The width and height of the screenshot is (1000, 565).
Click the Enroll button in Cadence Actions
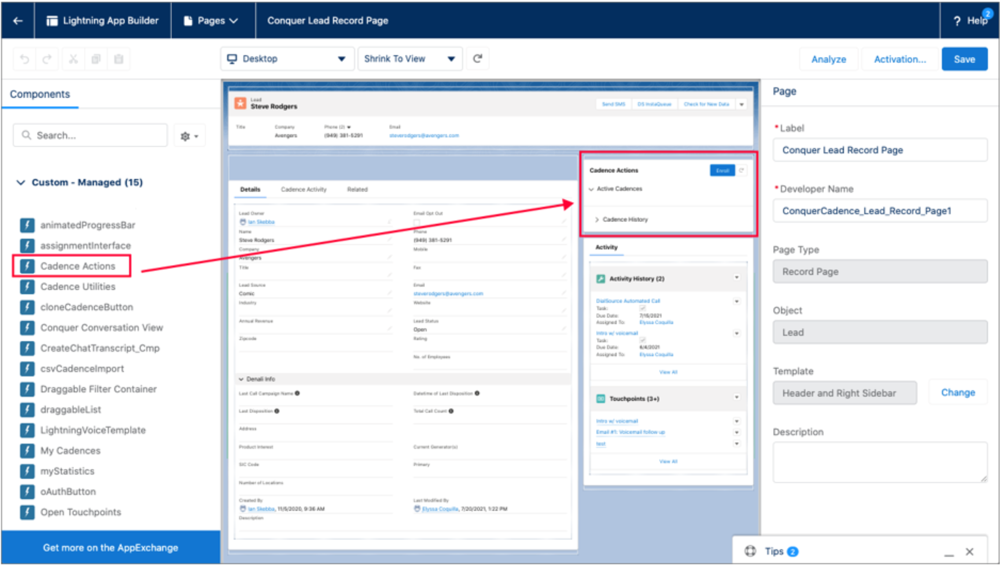722,170
